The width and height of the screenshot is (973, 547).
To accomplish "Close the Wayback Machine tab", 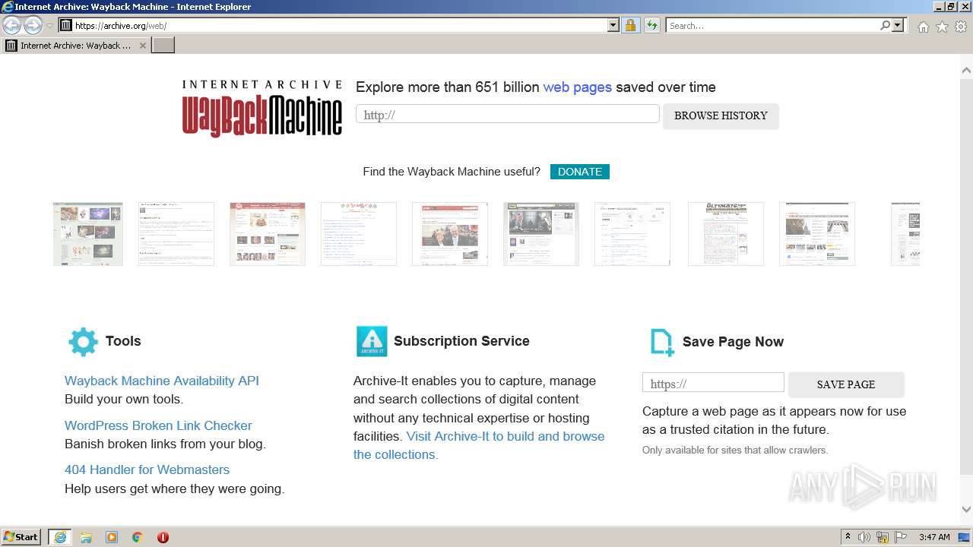I will pyautogui.click(x=142, y=46).
